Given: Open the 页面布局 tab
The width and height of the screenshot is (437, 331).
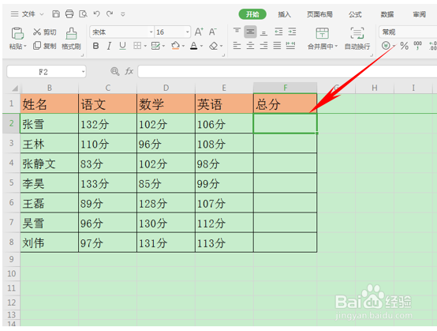Looking at the screenshot, I should (x=319, y=14).
